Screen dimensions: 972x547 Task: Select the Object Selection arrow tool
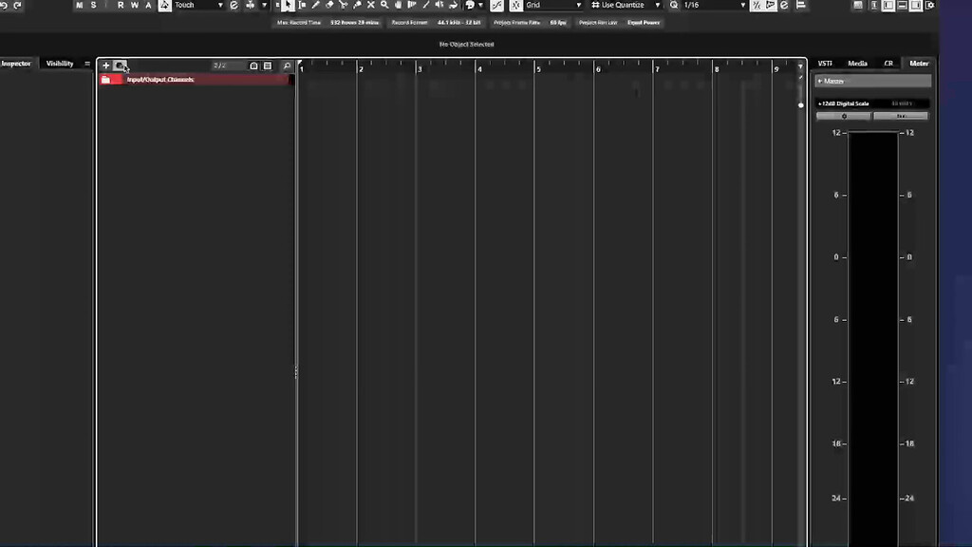[288, 5]
